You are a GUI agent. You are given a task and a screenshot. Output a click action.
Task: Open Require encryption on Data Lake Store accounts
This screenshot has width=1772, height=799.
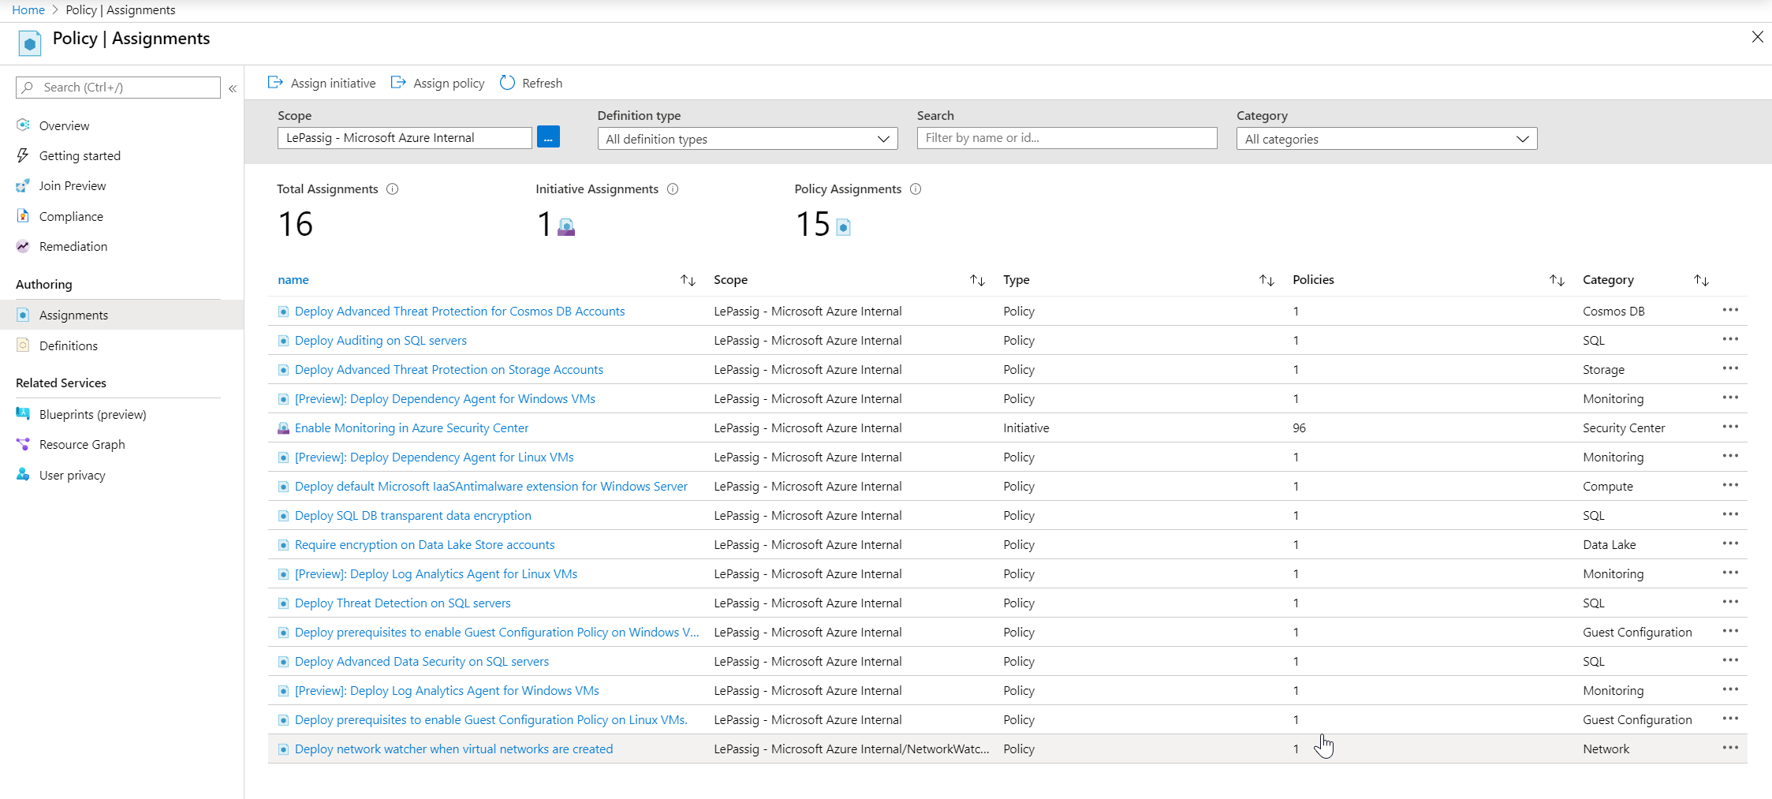pyautogui.click(x=424, y=544)
